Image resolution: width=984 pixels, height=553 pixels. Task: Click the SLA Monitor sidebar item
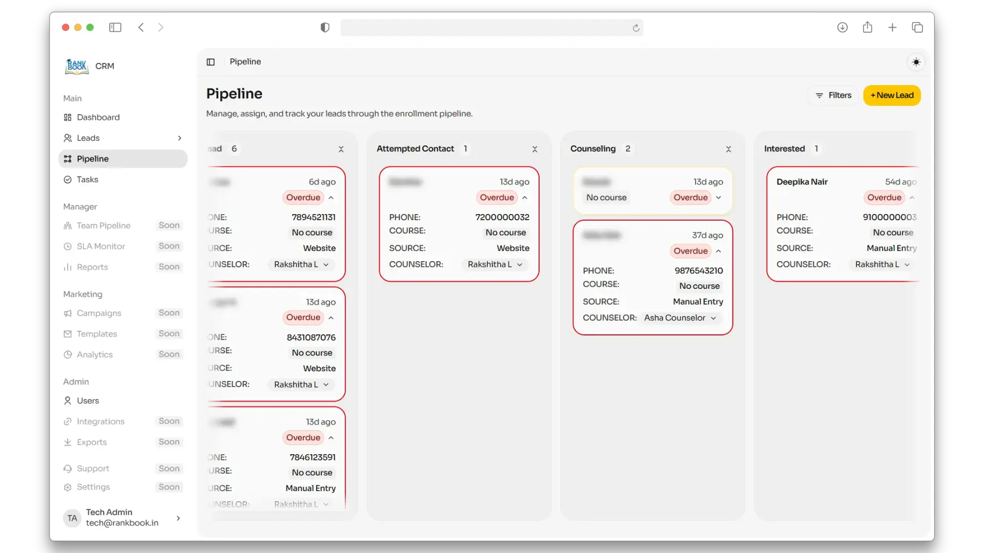click(x=123, y=246)
